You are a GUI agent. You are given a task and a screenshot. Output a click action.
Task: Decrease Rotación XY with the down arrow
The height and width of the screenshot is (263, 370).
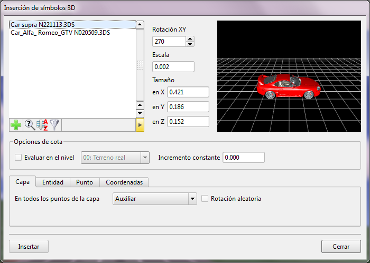190,44
